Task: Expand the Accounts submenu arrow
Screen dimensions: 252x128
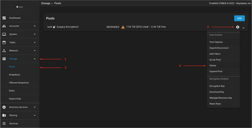Action: (x=35, y=26)
